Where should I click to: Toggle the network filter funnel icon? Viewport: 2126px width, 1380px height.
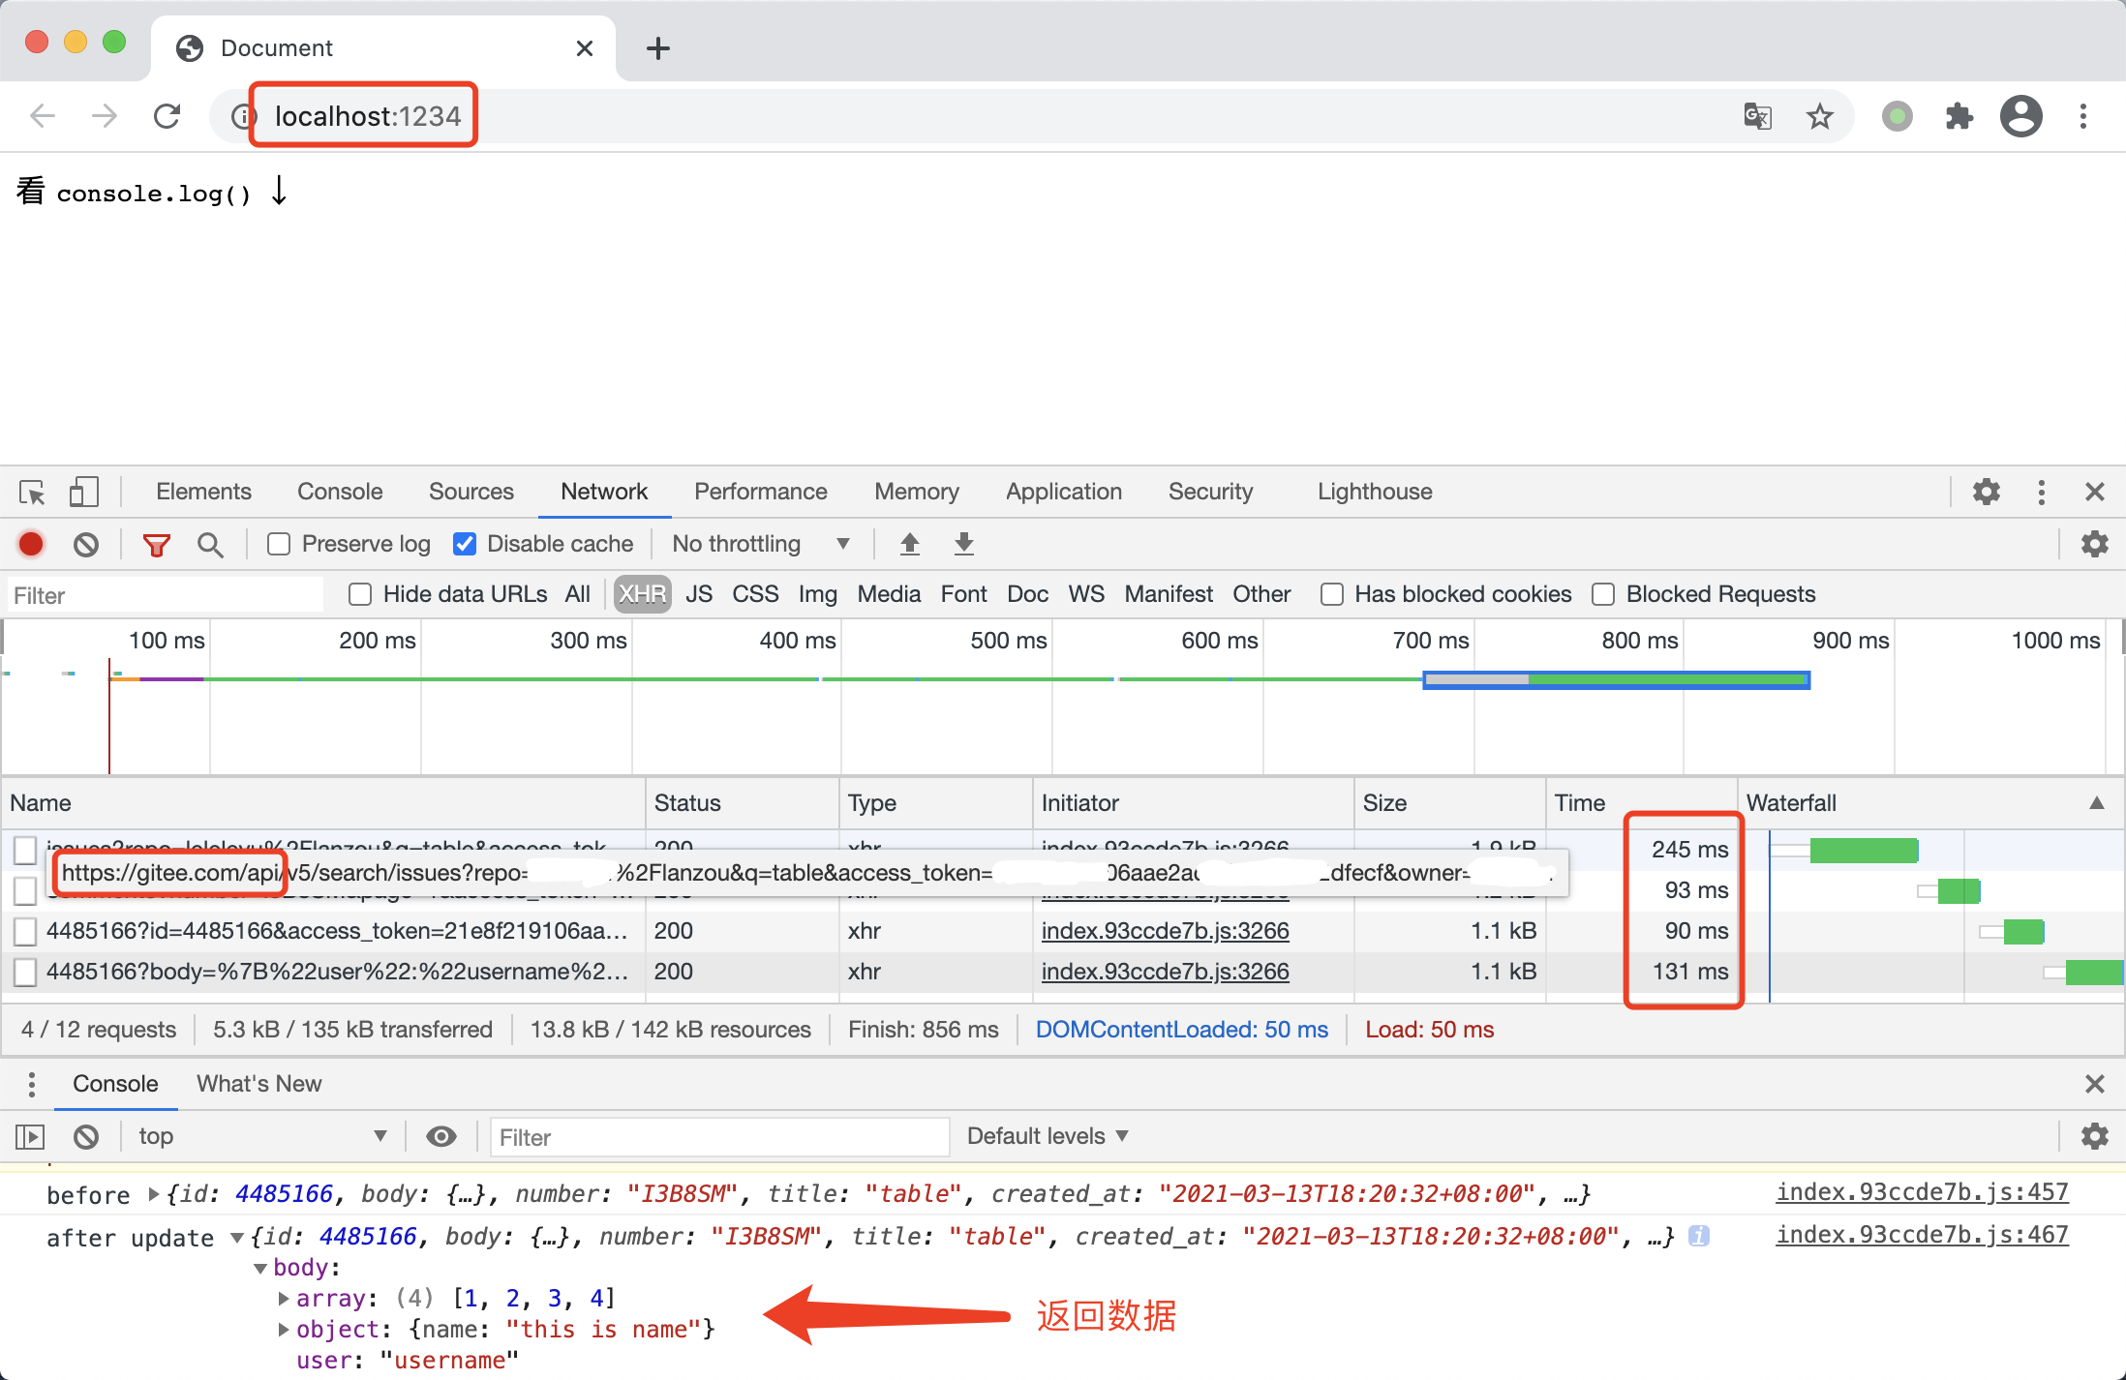click(x=156, y=544)
